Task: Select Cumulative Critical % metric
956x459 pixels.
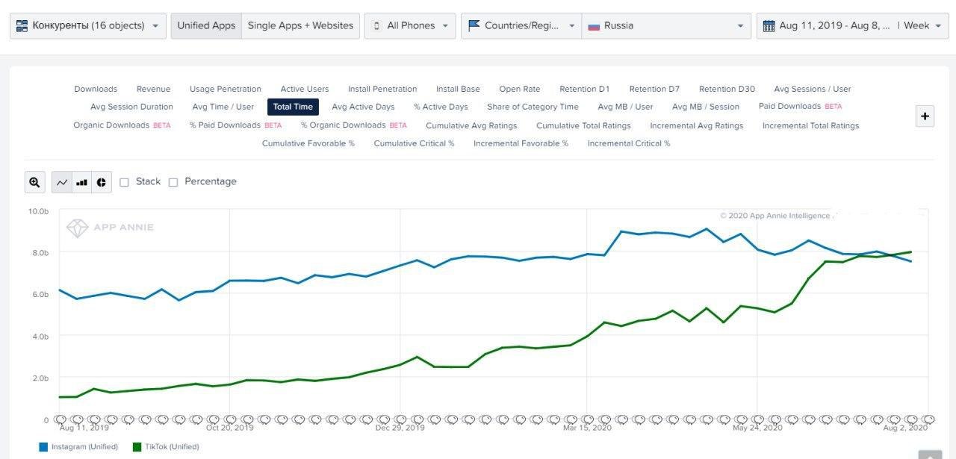Action: pyautogui.click(x=414, y=143)
